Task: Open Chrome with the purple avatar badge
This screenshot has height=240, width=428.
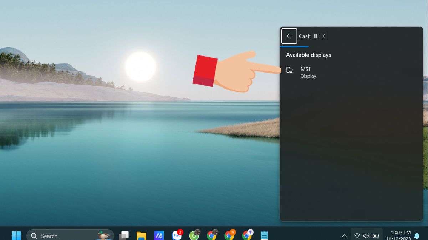Action: [248, 235]
